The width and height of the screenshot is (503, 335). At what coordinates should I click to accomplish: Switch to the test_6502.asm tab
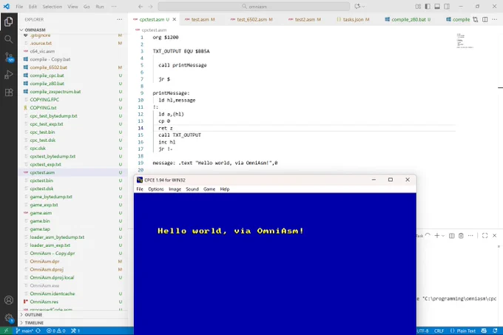click(251, 19)
